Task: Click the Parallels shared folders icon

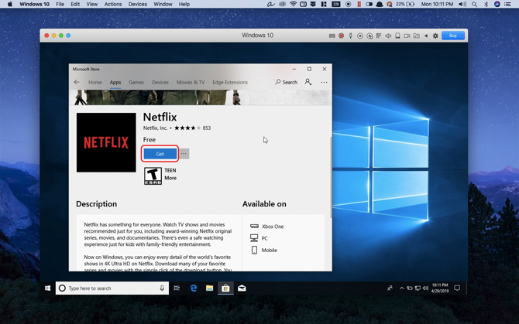Action: point(417,36)
